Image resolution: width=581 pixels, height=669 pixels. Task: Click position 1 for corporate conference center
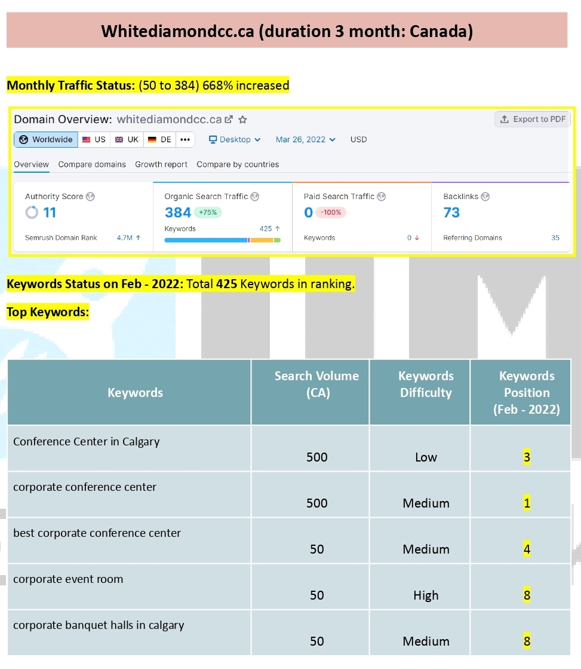click(x=527, y=503)
